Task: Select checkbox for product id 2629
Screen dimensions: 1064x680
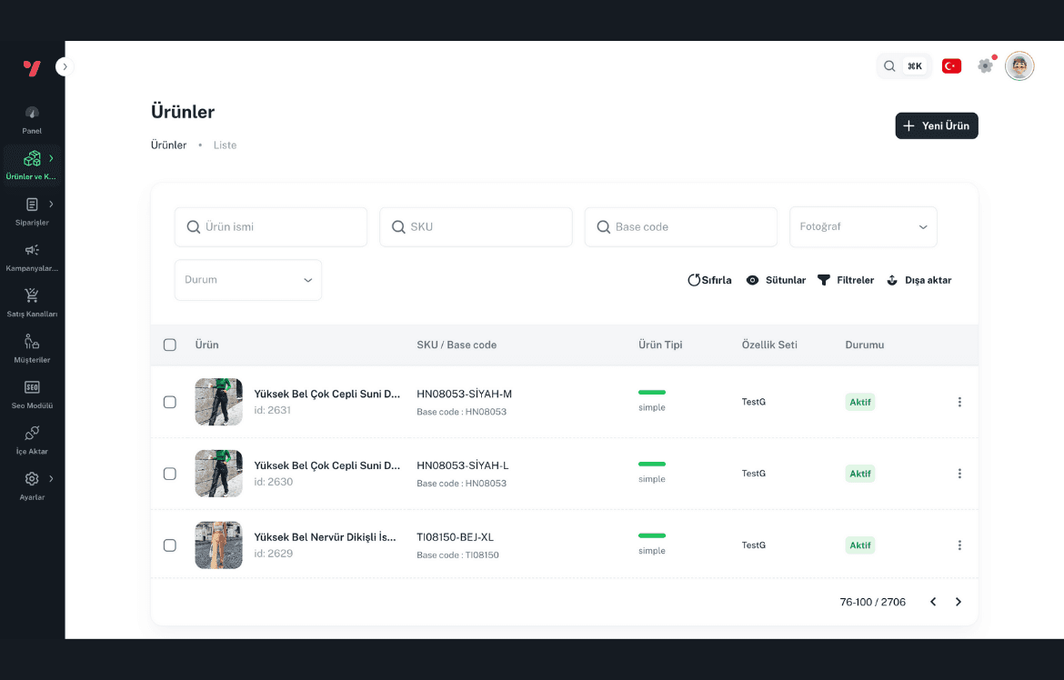Action: pos(169,545)
